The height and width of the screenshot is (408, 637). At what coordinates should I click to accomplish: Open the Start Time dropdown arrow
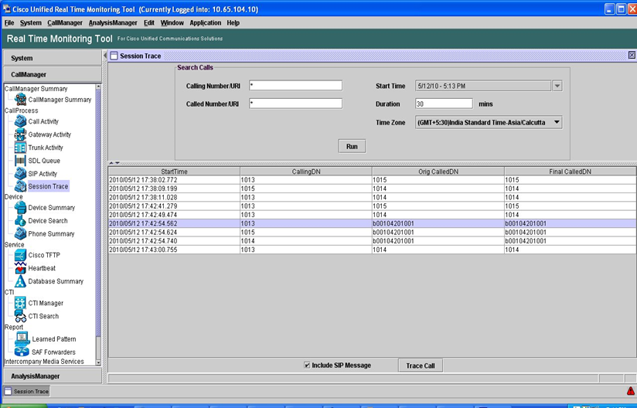pyautogui.click(x=557, y=86)
